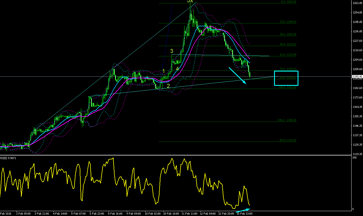Viewport: 363px width, 216px height.
Task: Click price axis value 1128.35
Action: [357, 145]
